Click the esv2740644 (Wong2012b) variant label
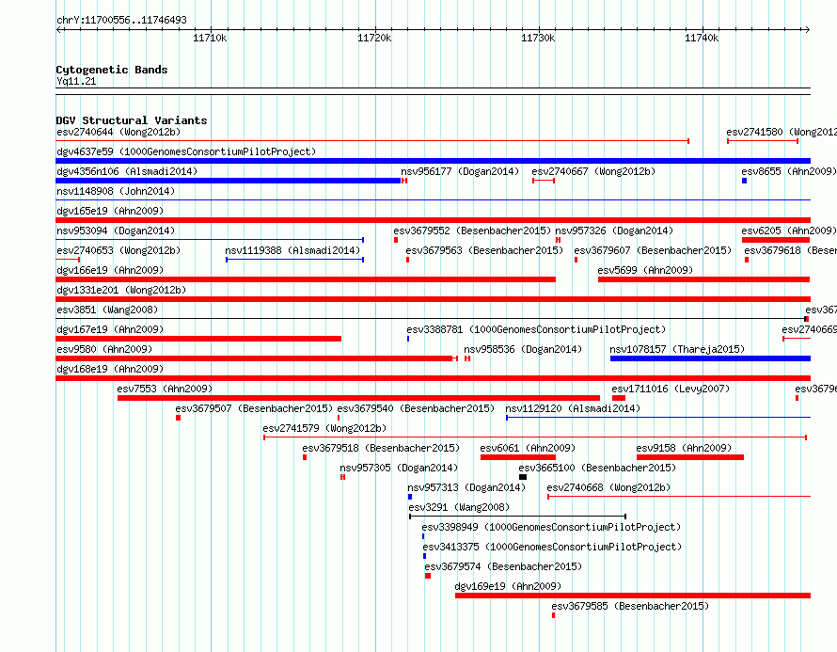This screenshot has width=837, height=652. click(118, 132)
